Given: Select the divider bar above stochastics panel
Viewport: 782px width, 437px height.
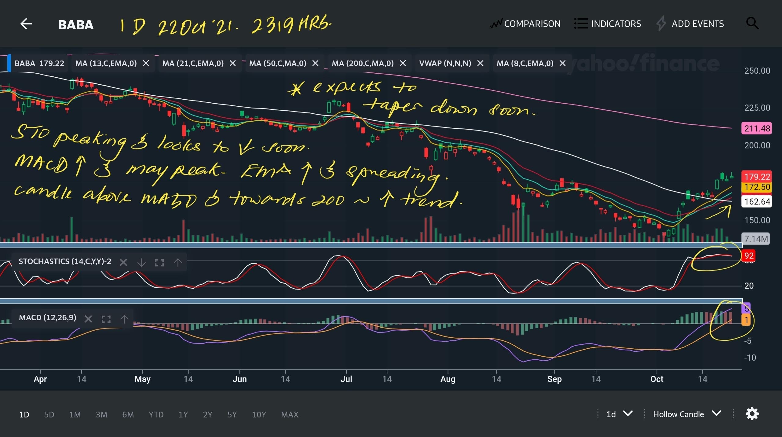Looking at the screenshot, I should click(x=371, y=245).
